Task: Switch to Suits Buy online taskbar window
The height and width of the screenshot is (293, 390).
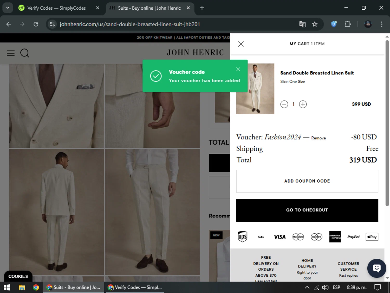Action: [73, 287]
